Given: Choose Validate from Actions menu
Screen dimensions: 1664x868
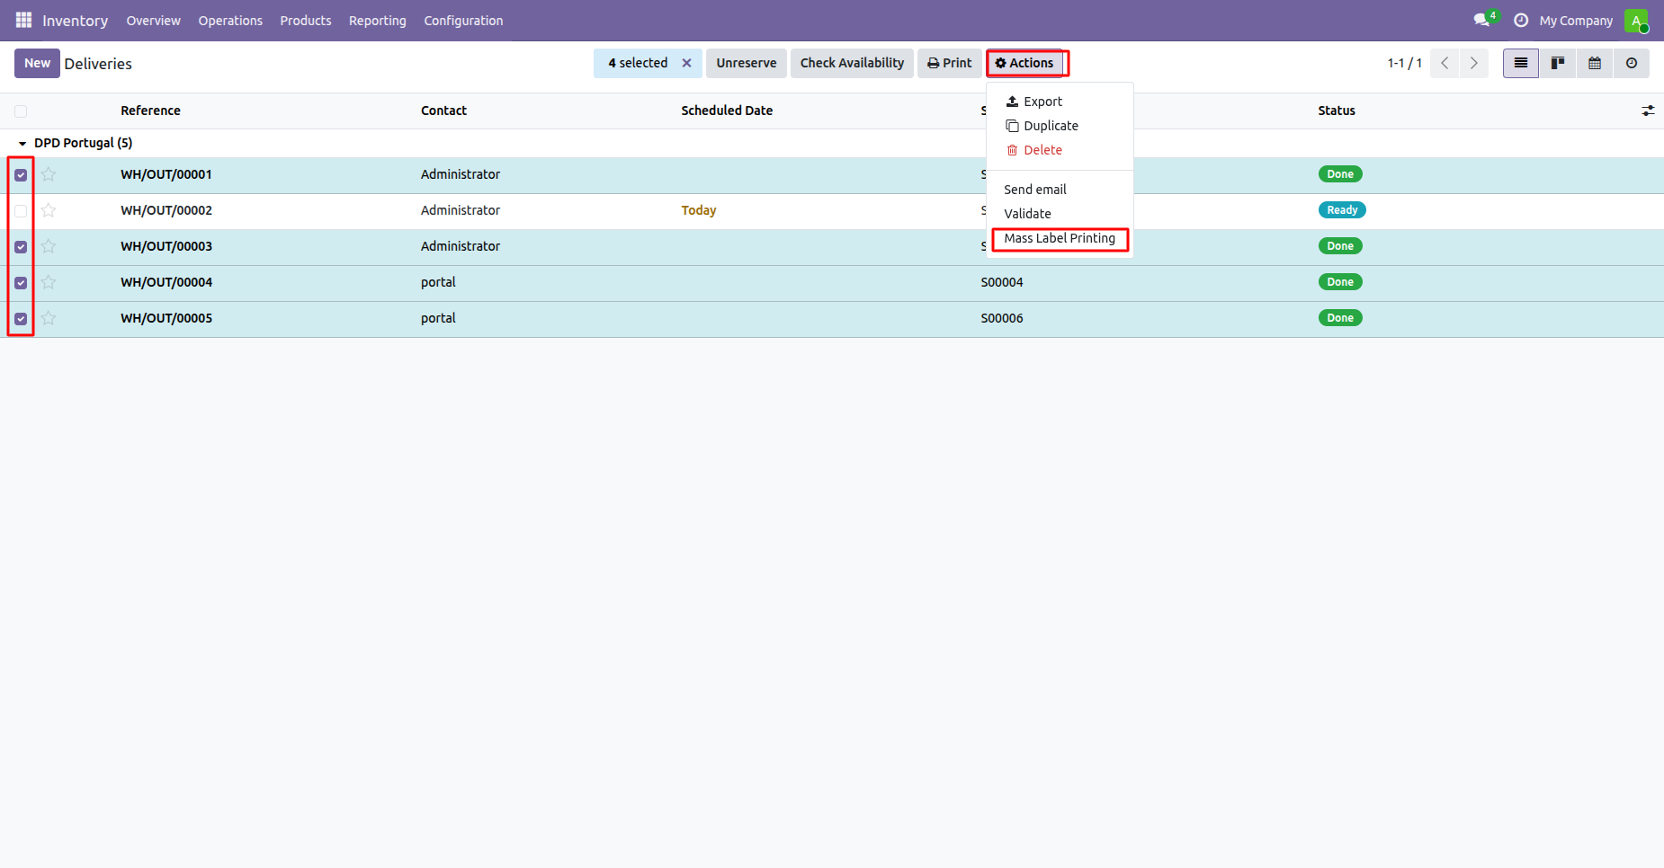Looking at the screenshot, I should [x=1060, y=214].
